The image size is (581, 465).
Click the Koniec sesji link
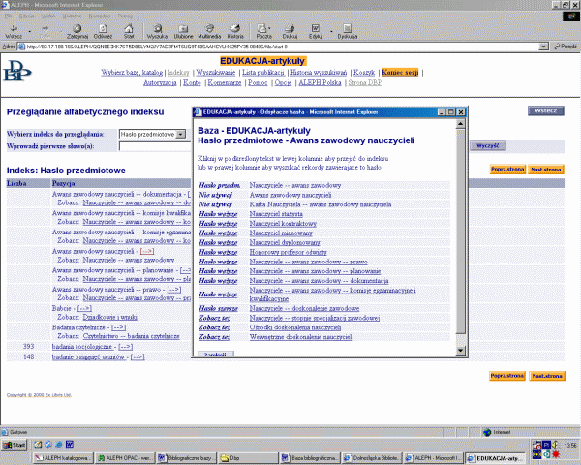pos(400,73)
